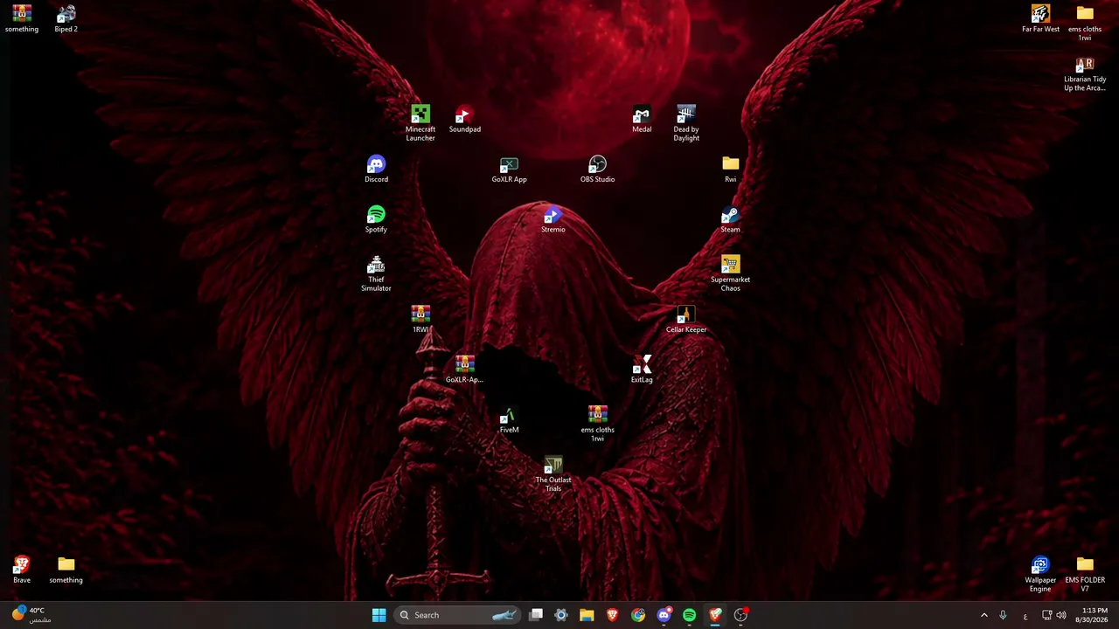The image size is (1119, 629).
Task: Select the GoXLR App desktop shortcut
Action: coord(509,169)
